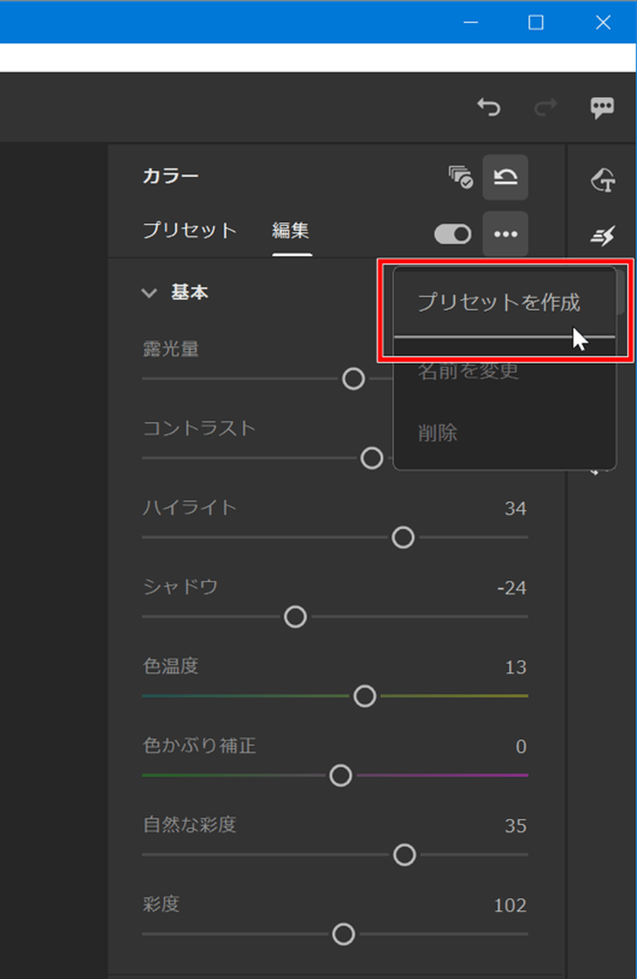The height and width of the screenshot is (979, 637).
Task: Click the ハイライト slider handle
Action: 403,538
